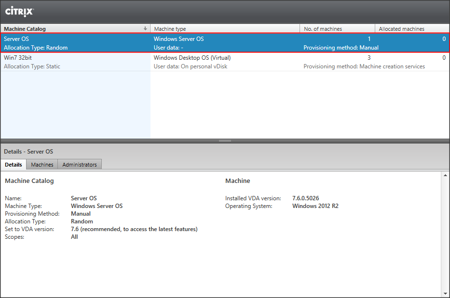Click the details pane vertical scrollbar track
Screen dimensions: 450x298
[445, 236]
